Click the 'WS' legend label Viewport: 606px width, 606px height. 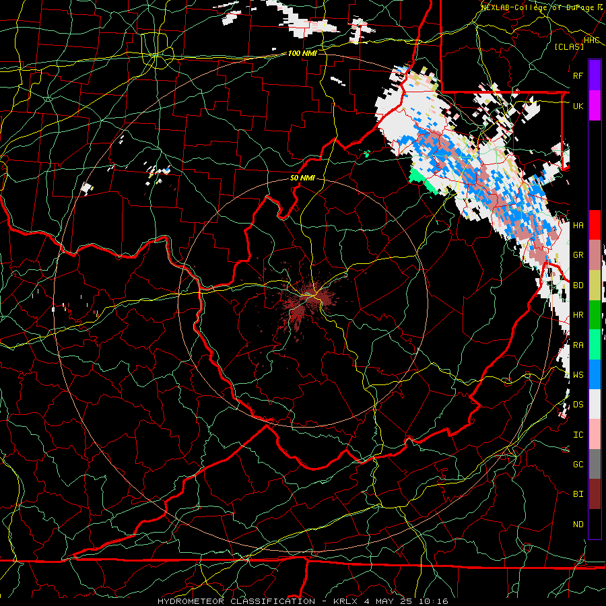point(578,375)
